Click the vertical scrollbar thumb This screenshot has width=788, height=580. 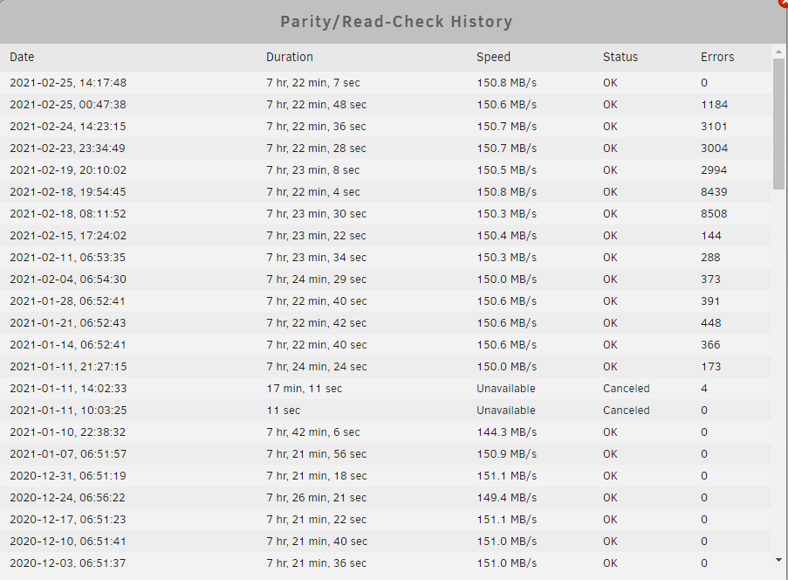[x=778, y=123]
